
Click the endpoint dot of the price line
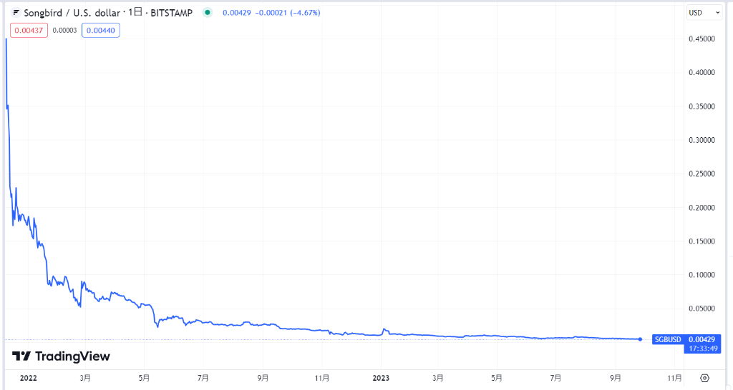click(639, 339)
